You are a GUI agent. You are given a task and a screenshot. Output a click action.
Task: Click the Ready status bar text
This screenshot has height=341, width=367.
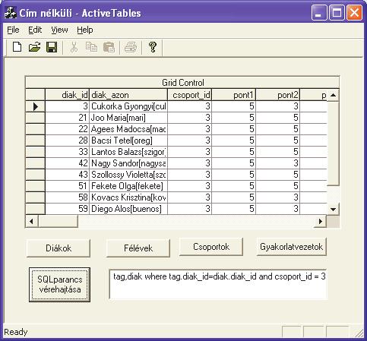coord(16,332)
